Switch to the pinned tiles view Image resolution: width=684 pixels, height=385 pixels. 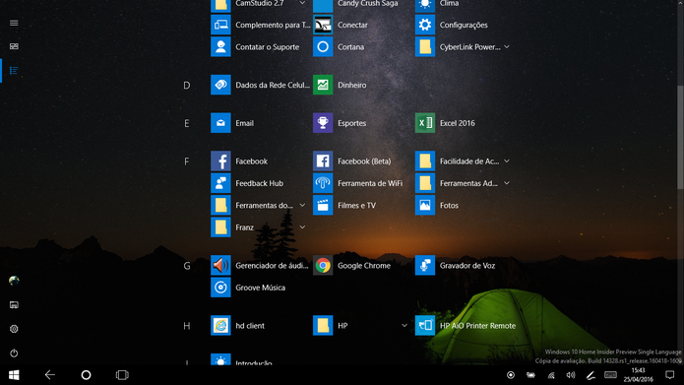click(14, 46)
